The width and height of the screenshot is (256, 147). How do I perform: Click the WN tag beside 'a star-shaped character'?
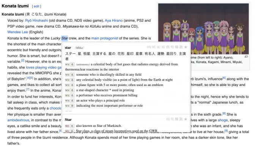67,90
